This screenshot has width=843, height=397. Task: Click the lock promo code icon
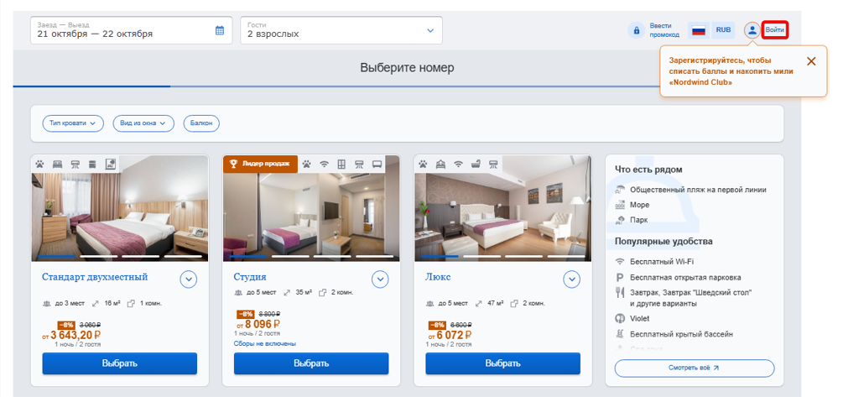(x=637, y=30)
